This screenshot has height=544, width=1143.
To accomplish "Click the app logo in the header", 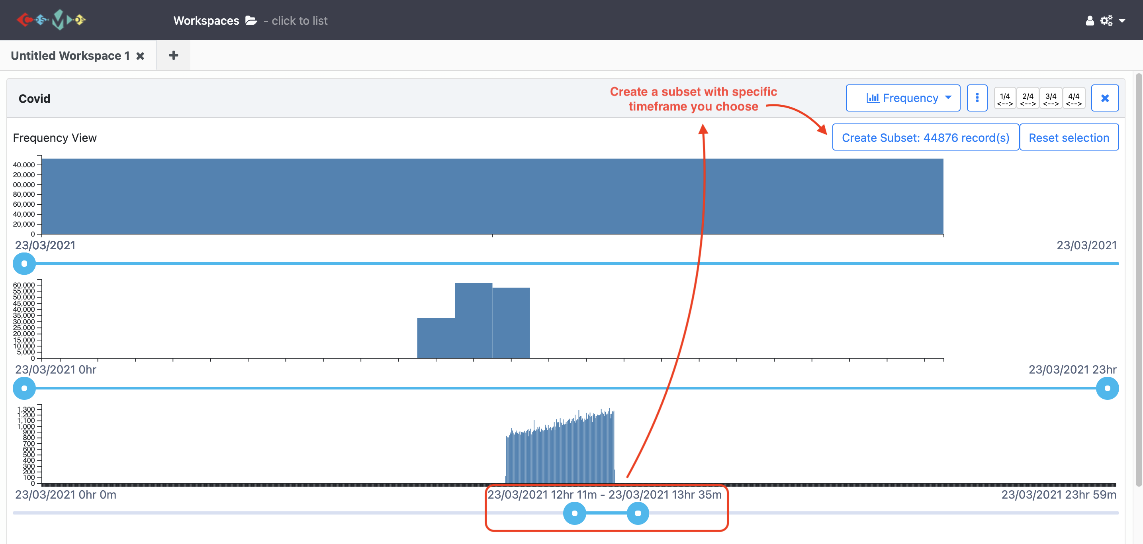I will click(x=51, y=20).
